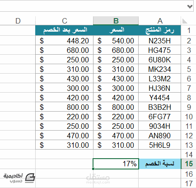Select row 14 header

click(188, 155)
